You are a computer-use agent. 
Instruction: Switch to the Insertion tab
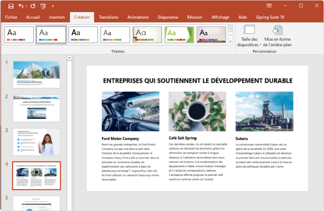[x=57, y=17]
